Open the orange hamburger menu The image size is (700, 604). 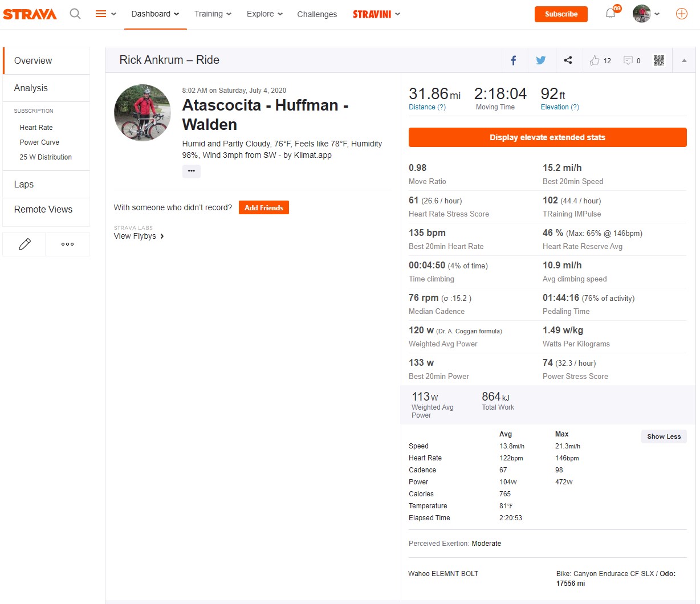click(101, 14)
